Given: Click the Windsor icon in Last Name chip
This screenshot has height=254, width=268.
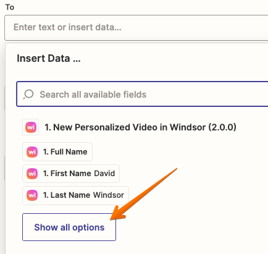Looking at the screenshot, I should tap(32, 195).
